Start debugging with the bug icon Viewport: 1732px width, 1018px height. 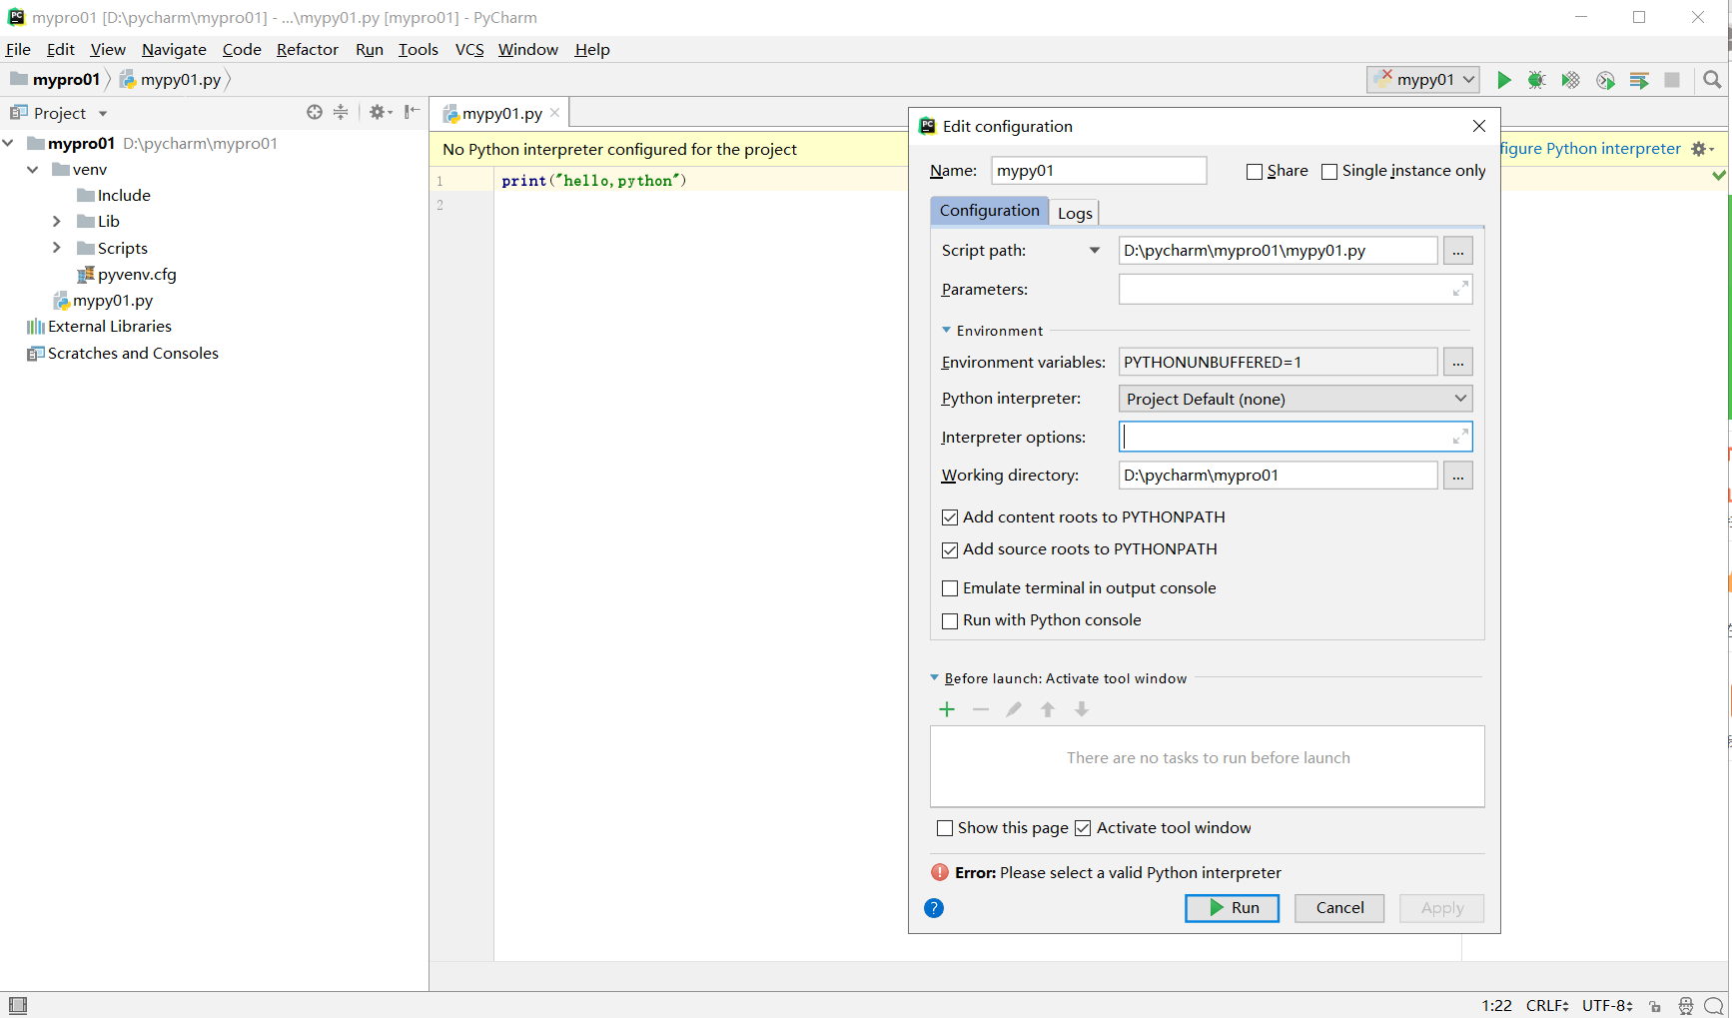(x=1537, y=80)
